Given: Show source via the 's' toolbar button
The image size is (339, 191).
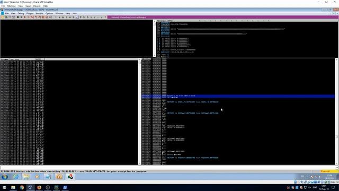Looking at the screenshot, I should click(102, 17).
